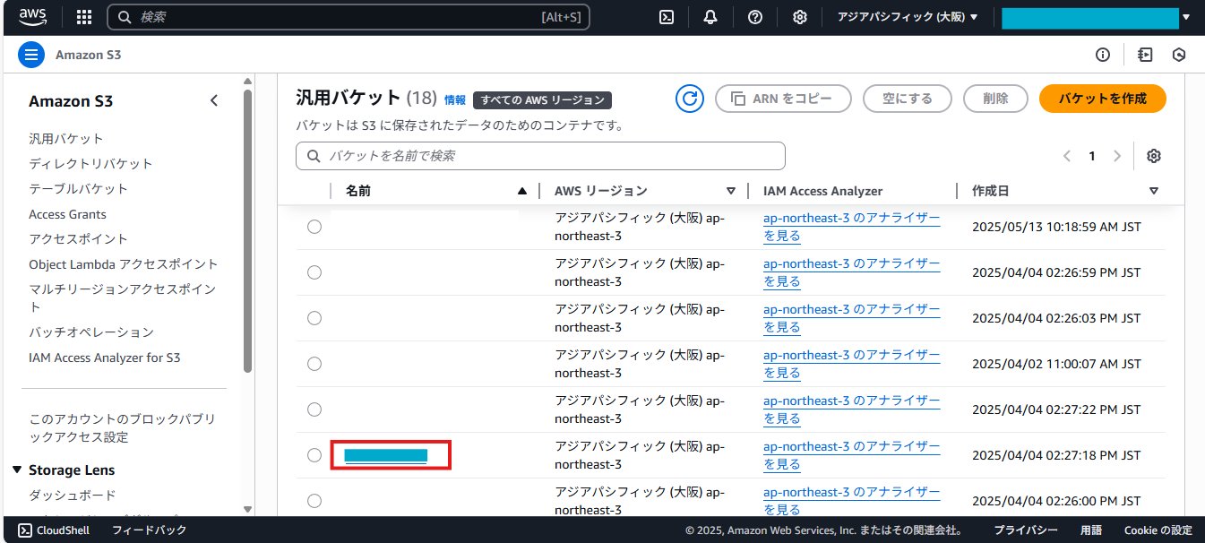The width and height of the screenshot is (1205, 543).
Task: Open analyzer link in the 02:26:59 PM row
Action: [x=851, y=272]
